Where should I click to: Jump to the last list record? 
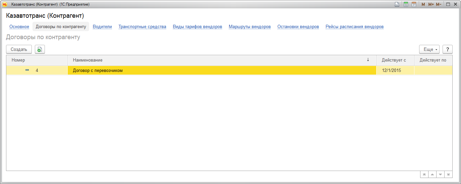click(x=449, y=175)
